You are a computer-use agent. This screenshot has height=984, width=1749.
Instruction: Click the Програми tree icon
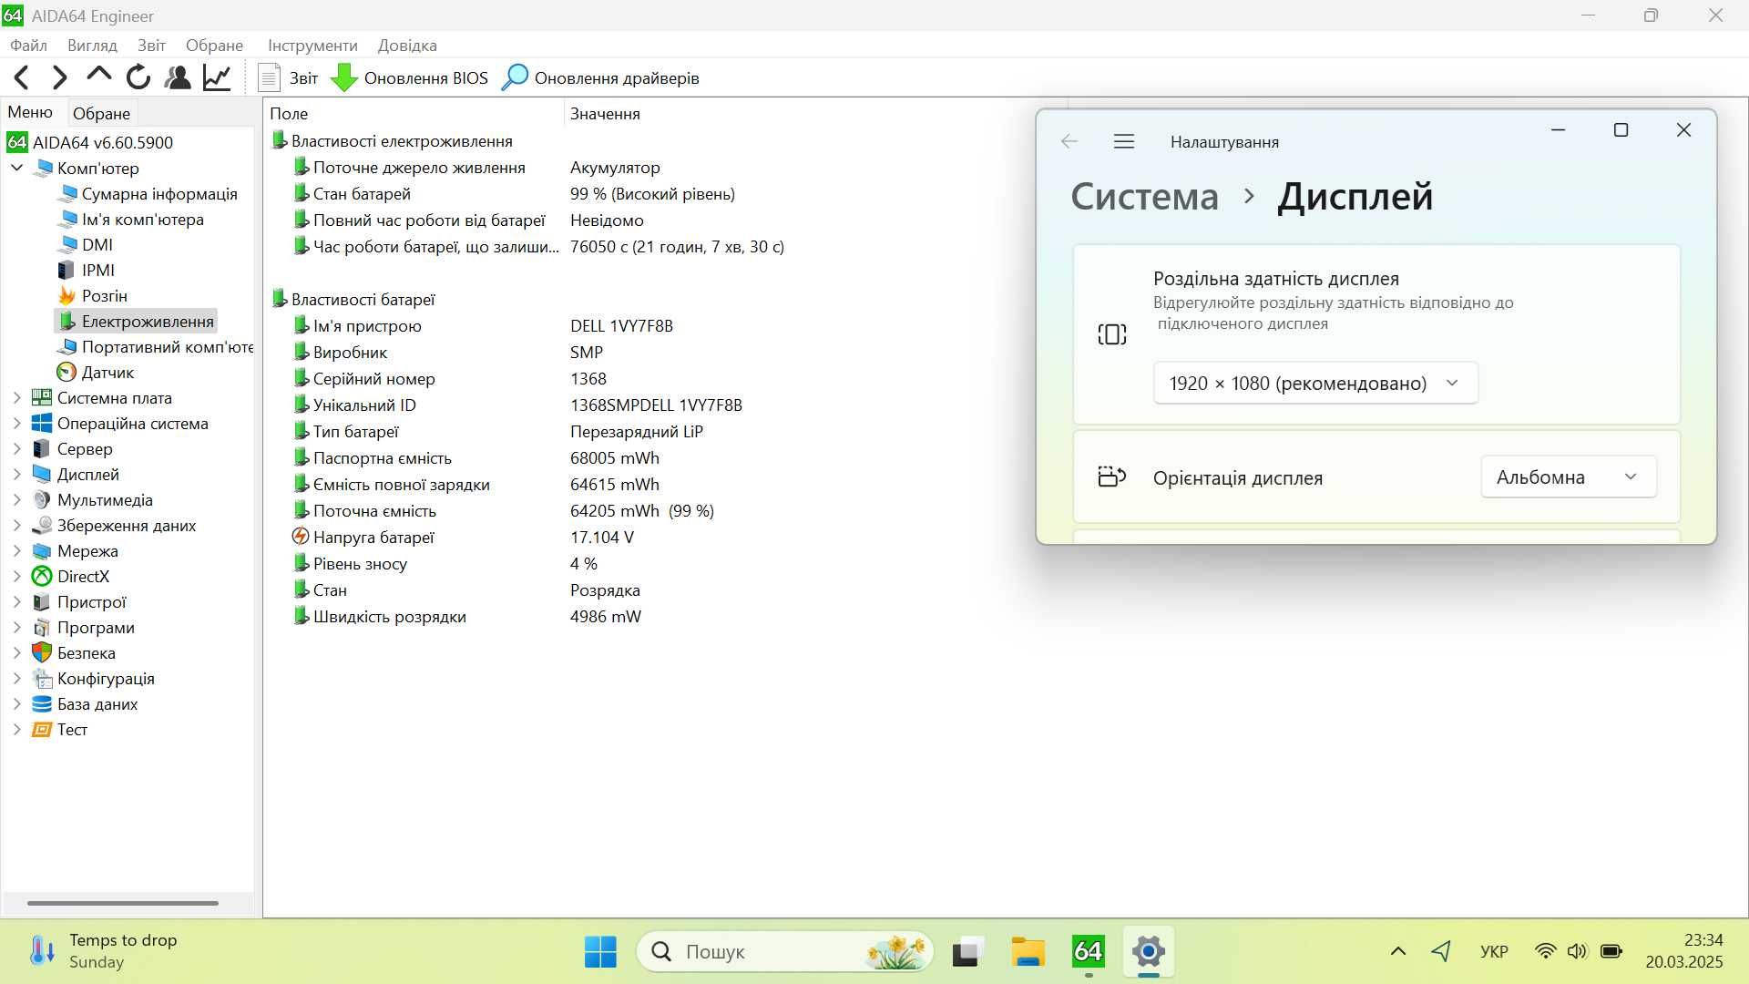[x=42, y=628]
